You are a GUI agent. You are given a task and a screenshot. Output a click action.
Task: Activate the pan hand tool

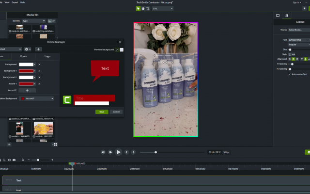click(x=143, y=8)
